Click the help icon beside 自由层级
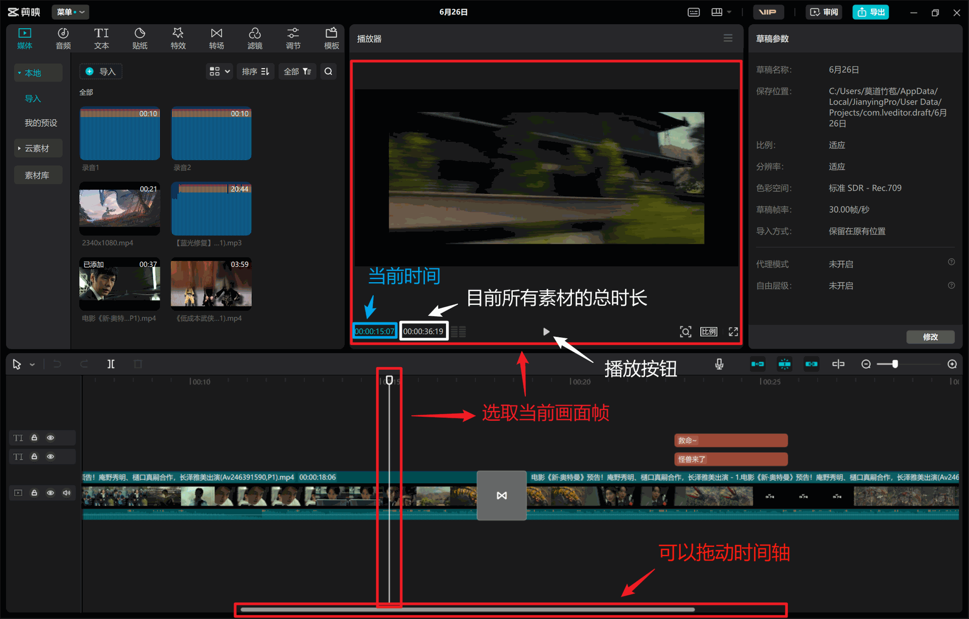This screenshot has height=619, width=969. 951,286
